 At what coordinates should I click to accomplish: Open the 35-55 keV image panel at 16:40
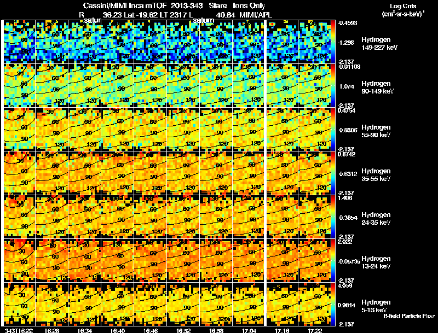pyautogui.click(x=117, y=173)
